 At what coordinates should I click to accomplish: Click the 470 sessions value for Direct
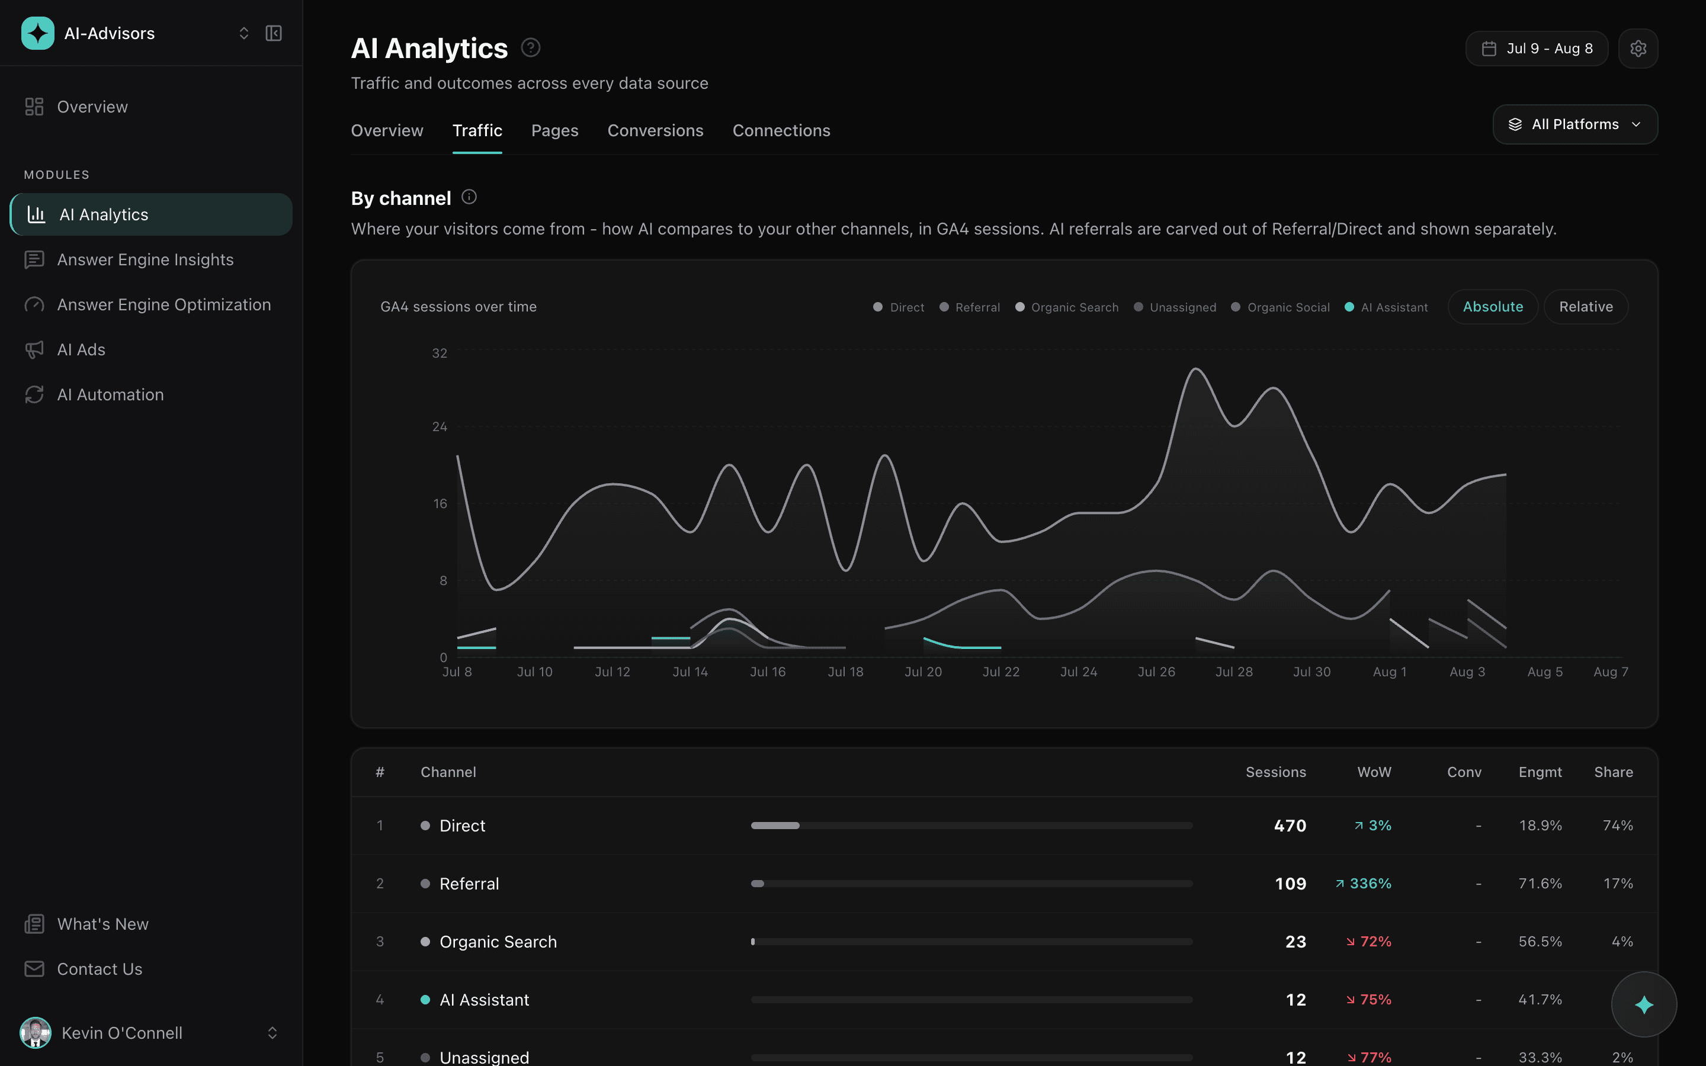tap(1290, 826)
